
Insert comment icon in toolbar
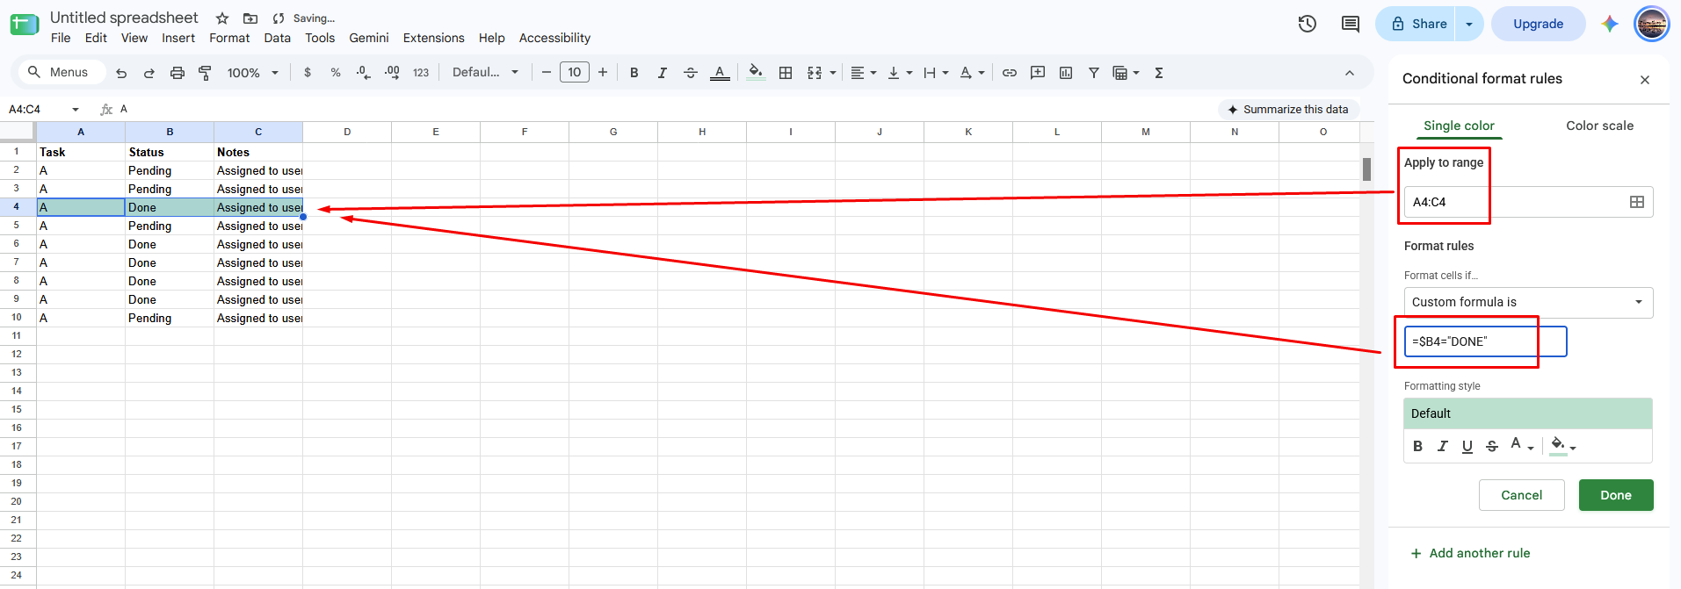[1038, 73]
